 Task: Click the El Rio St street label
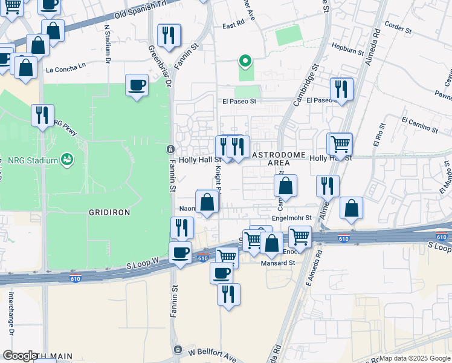click(x=379, y=135)
